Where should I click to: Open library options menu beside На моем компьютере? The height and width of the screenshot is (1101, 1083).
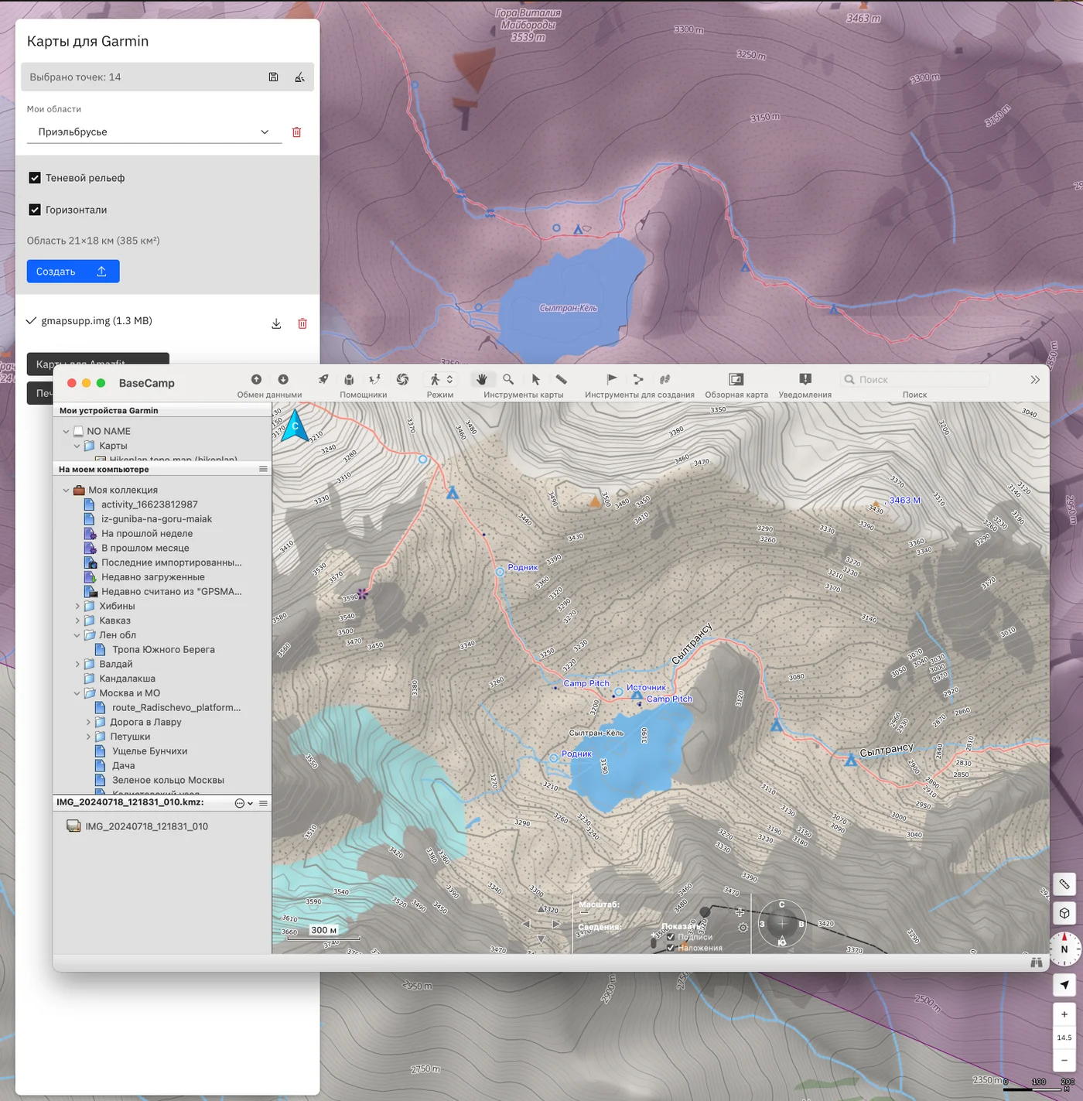pos(263,470)
